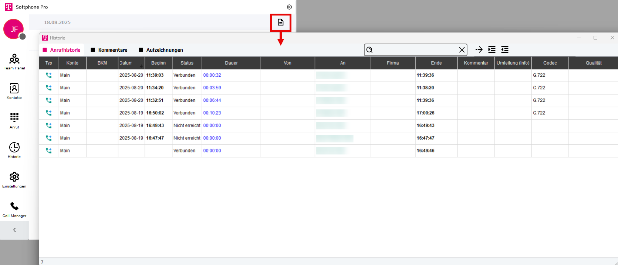Clear the search field with X
The height and width of the screenshot is (265, 618).
[x=462, y=50]
